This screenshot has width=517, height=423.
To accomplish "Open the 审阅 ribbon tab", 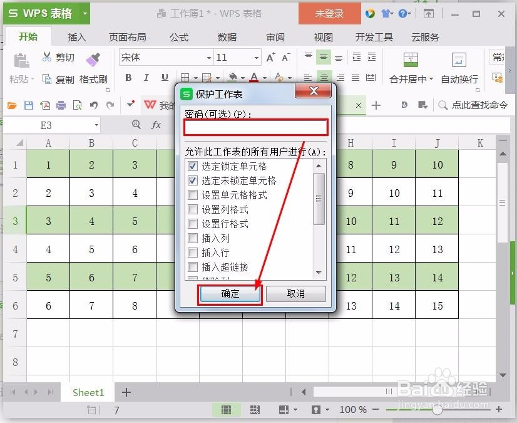I will (x=275, y=38).
